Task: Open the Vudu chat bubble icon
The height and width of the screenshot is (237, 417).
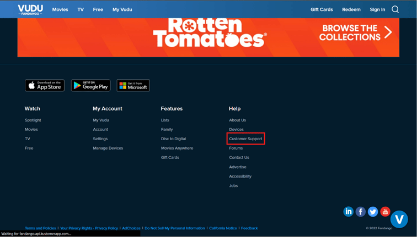Action: (399, 219)
